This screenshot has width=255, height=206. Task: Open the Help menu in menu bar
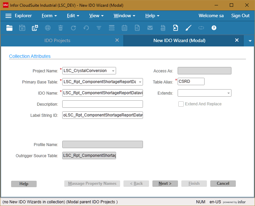(x=152, y=16)
